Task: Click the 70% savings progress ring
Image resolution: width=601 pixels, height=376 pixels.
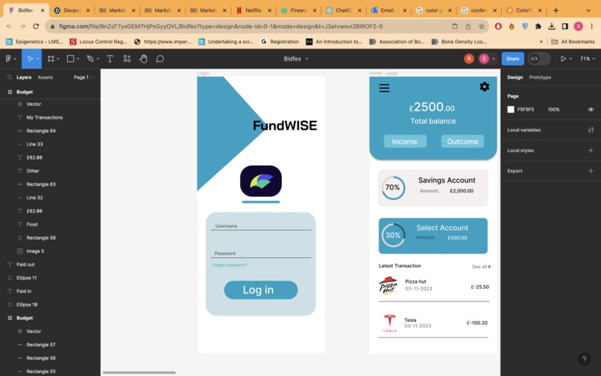Action: 393,187
